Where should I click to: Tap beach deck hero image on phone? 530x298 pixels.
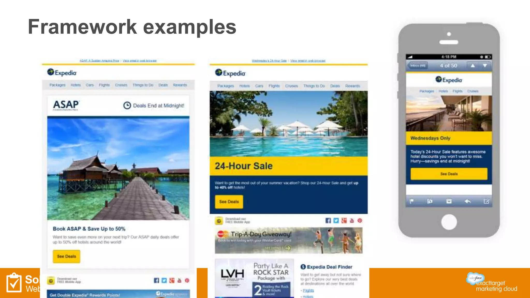point(449,113)
